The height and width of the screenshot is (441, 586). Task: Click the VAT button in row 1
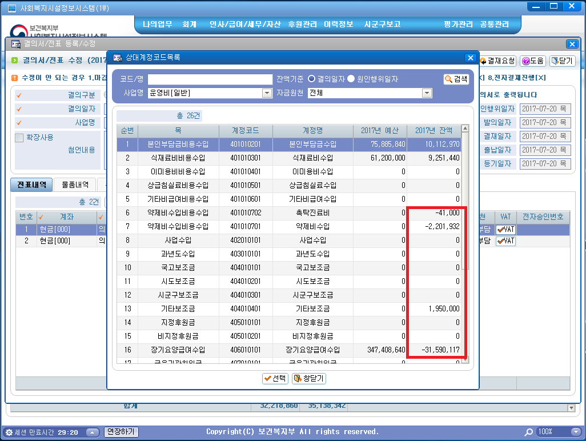click(x=505, y=228)
